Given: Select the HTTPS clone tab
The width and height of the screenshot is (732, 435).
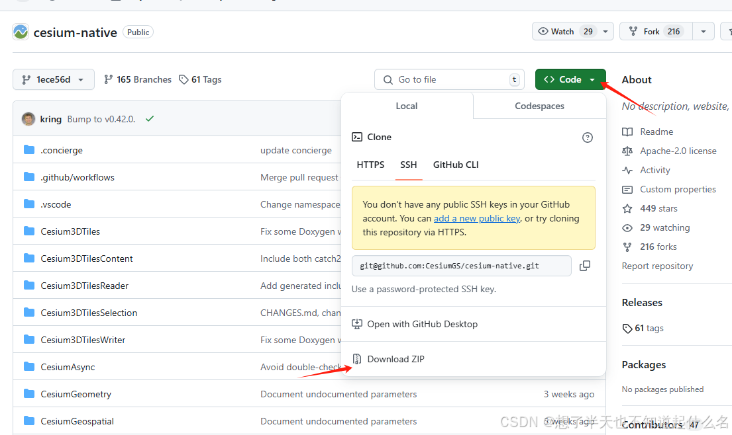Looking at the screenshot, I should point(371,165).
